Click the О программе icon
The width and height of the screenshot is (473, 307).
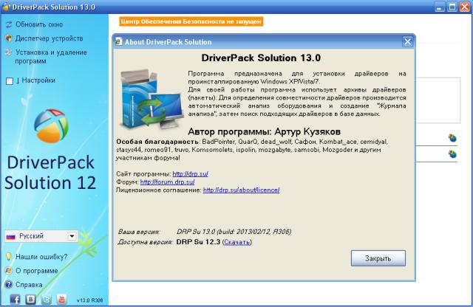click(x=9, y=271)
